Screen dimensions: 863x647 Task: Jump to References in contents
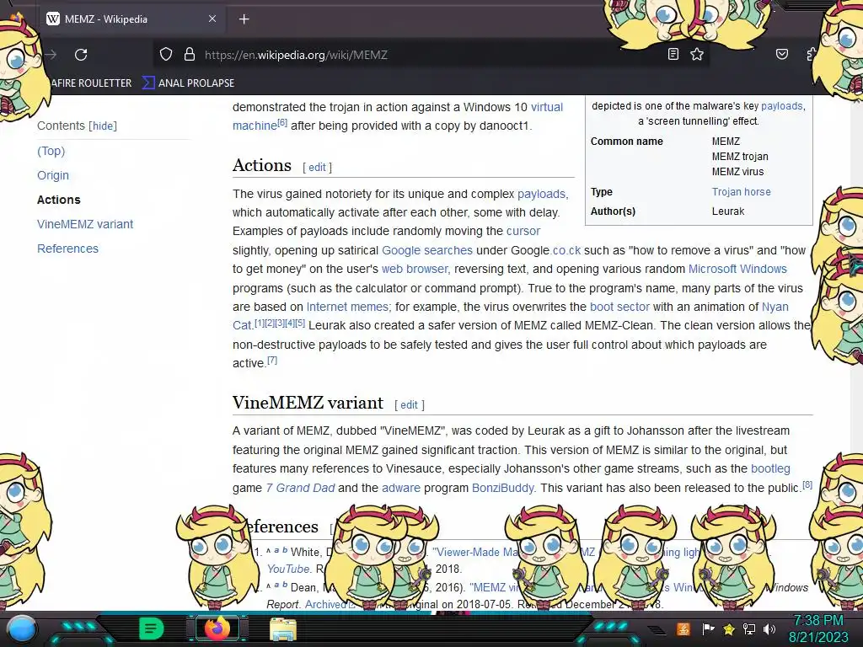pyautogui.click(x=67, y=249)
